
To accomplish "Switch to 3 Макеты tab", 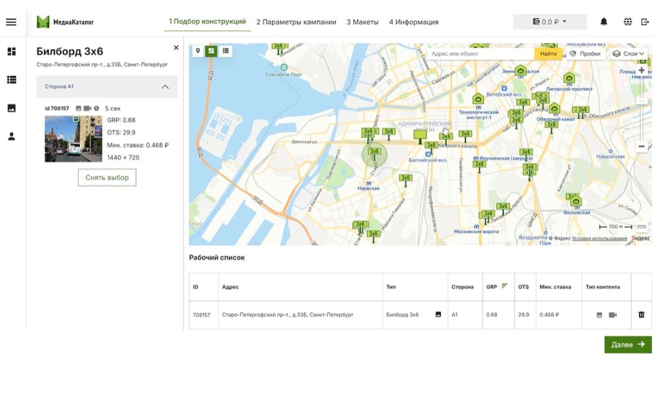I will [x=362, y=22].
